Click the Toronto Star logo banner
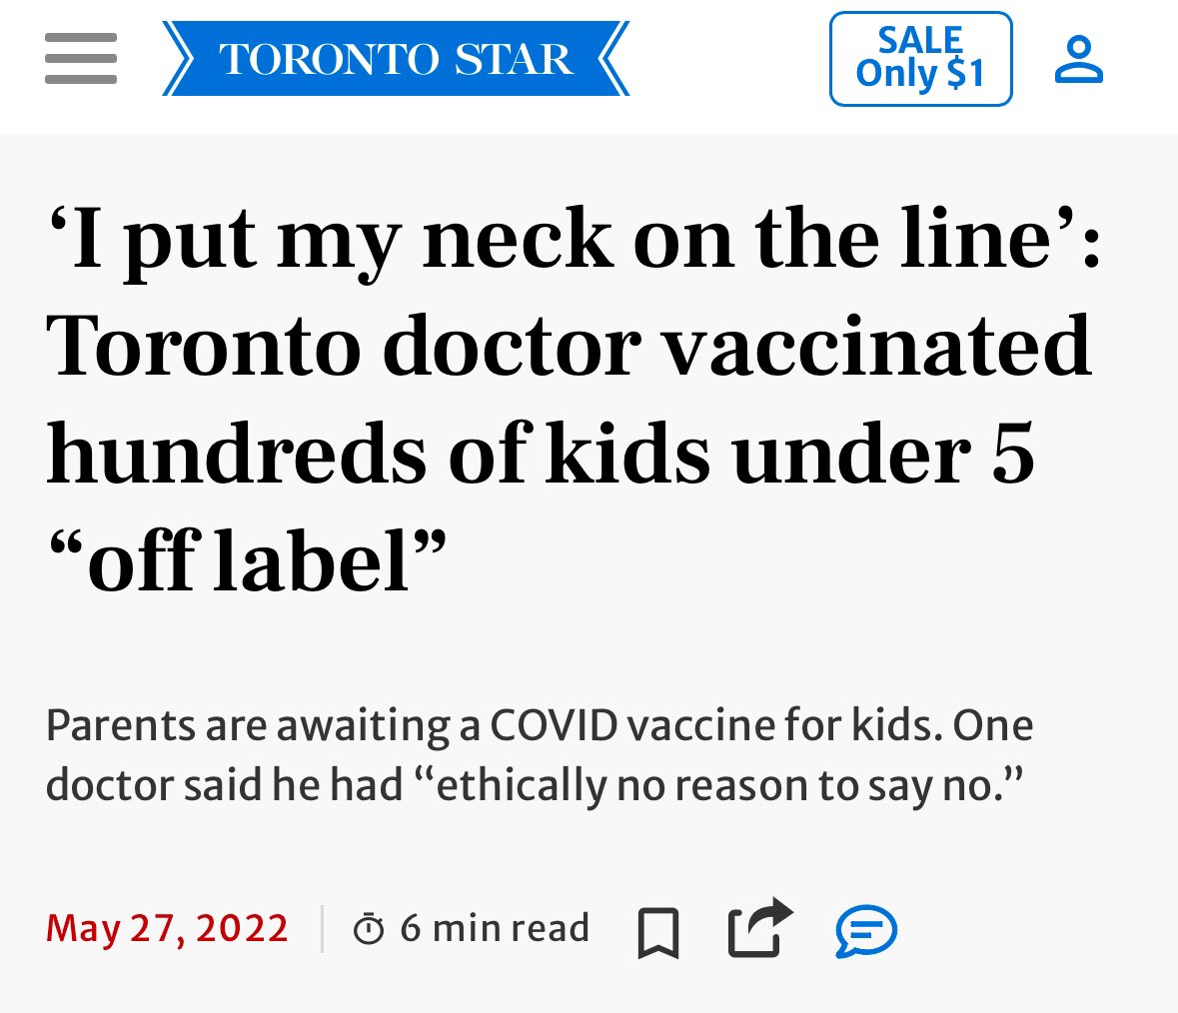1178x1013 pixels. pos(396,59)
